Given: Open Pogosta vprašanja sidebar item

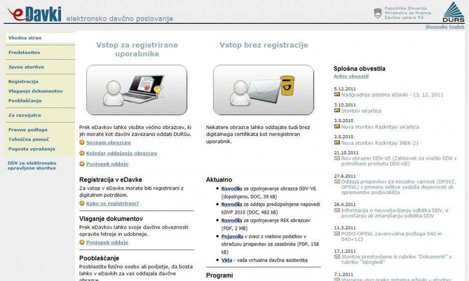Looking at the screenshot, I should click(x=32, y=149).
